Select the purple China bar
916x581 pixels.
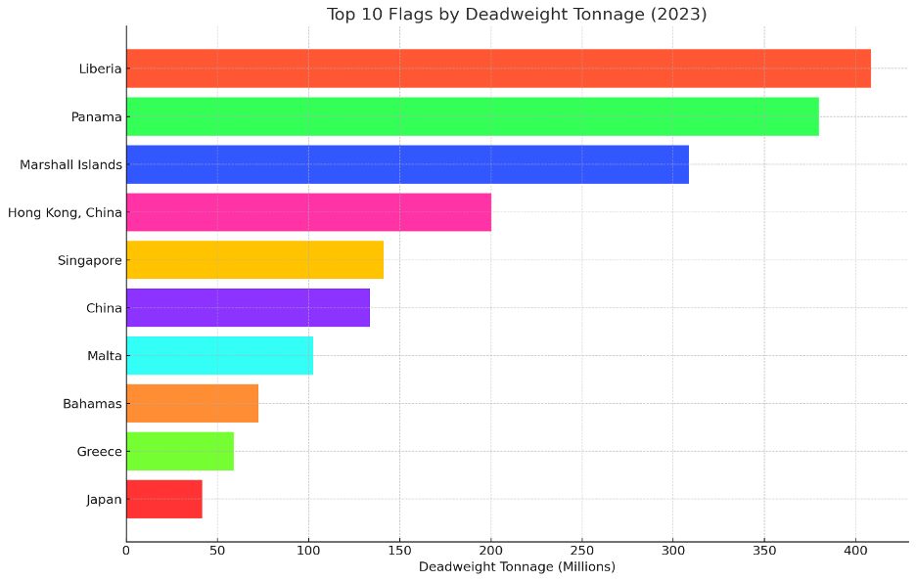pyautogui.click(x=248, y=308)
